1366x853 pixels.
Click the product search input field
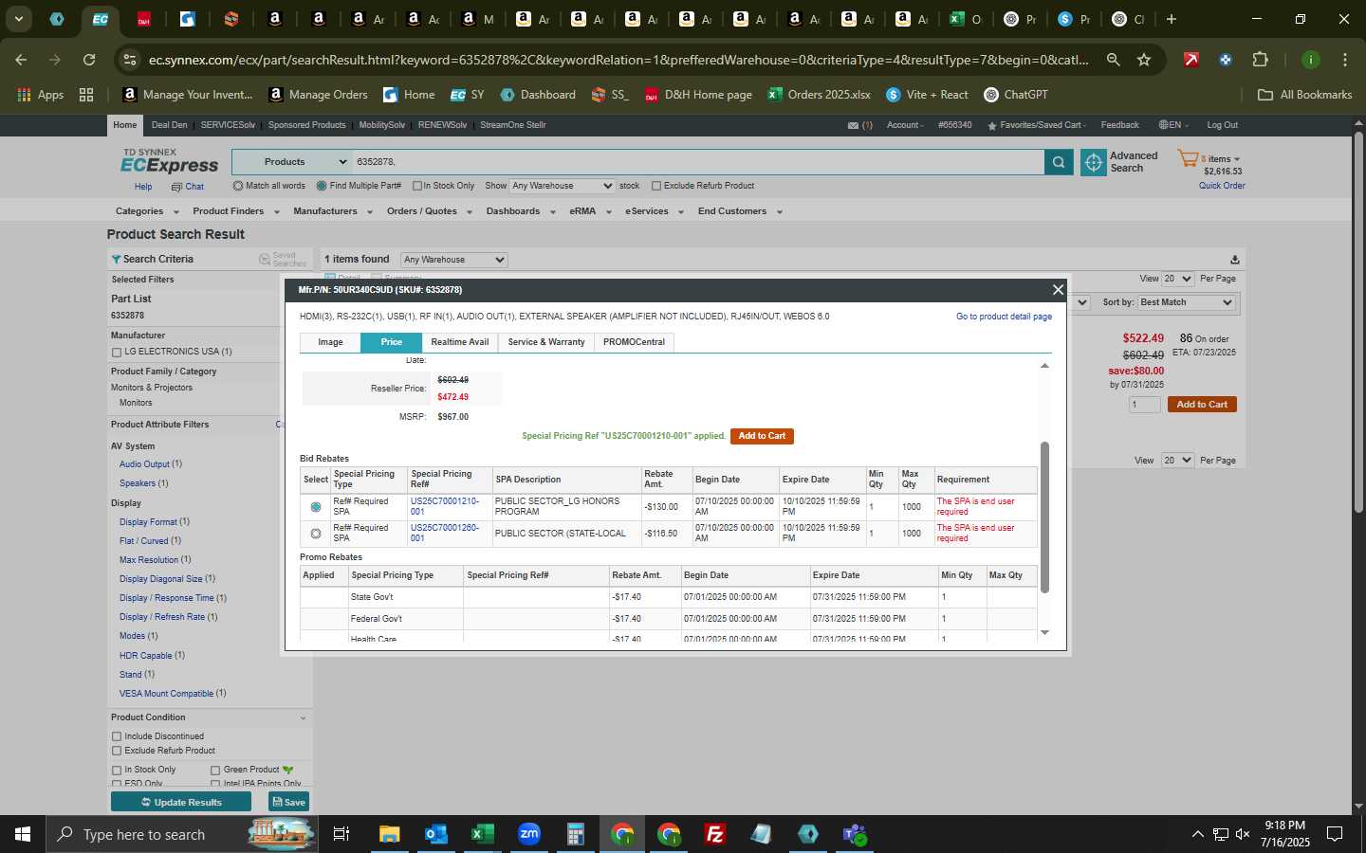point(698,162)
